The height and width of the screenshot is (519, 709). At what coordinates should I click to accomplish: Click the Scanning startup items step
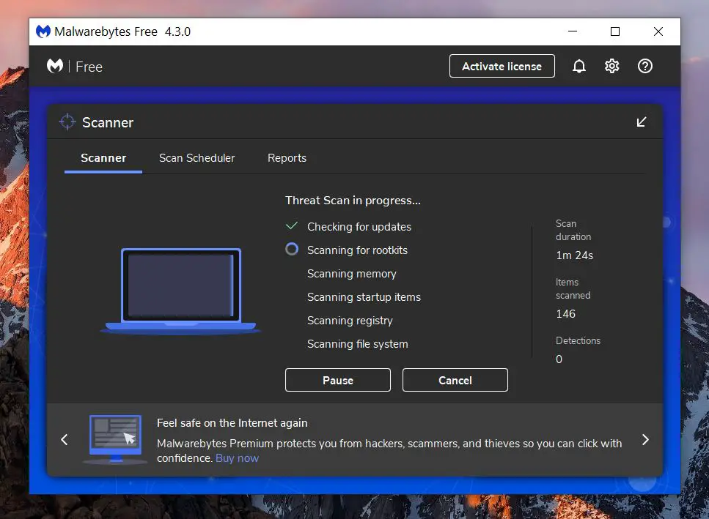pyautogui.click(x=364, y=297)
